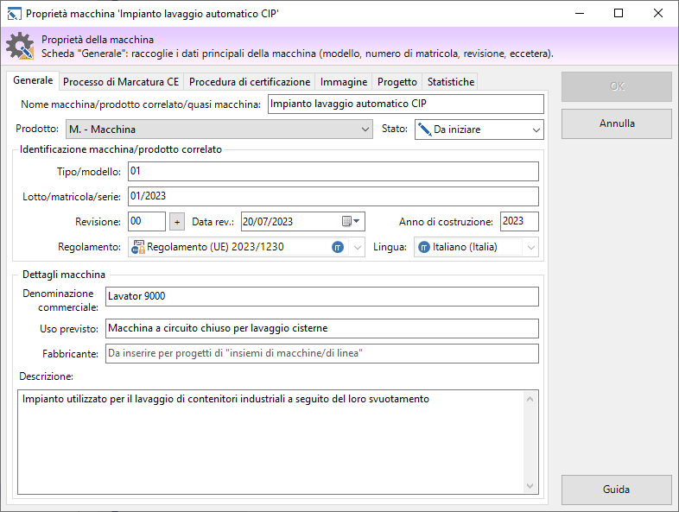Open the Procedura di certificazione tab
The image size is (679, 512).
[249, 82]
